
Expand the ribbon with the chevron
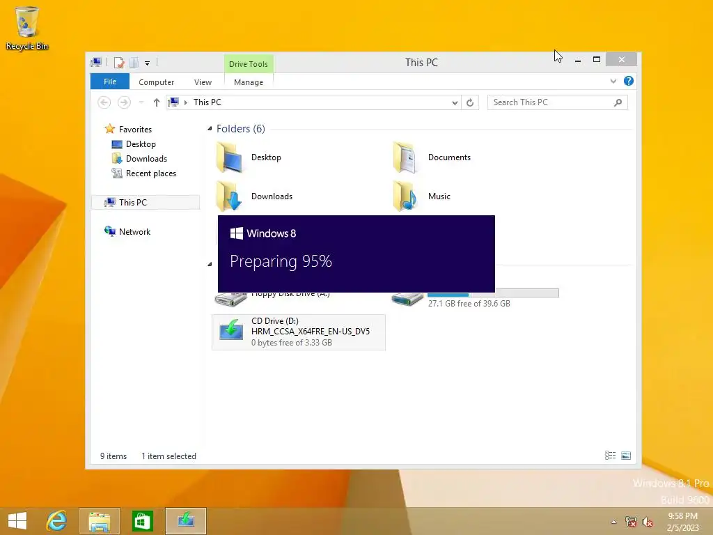[x=613, y=81]
